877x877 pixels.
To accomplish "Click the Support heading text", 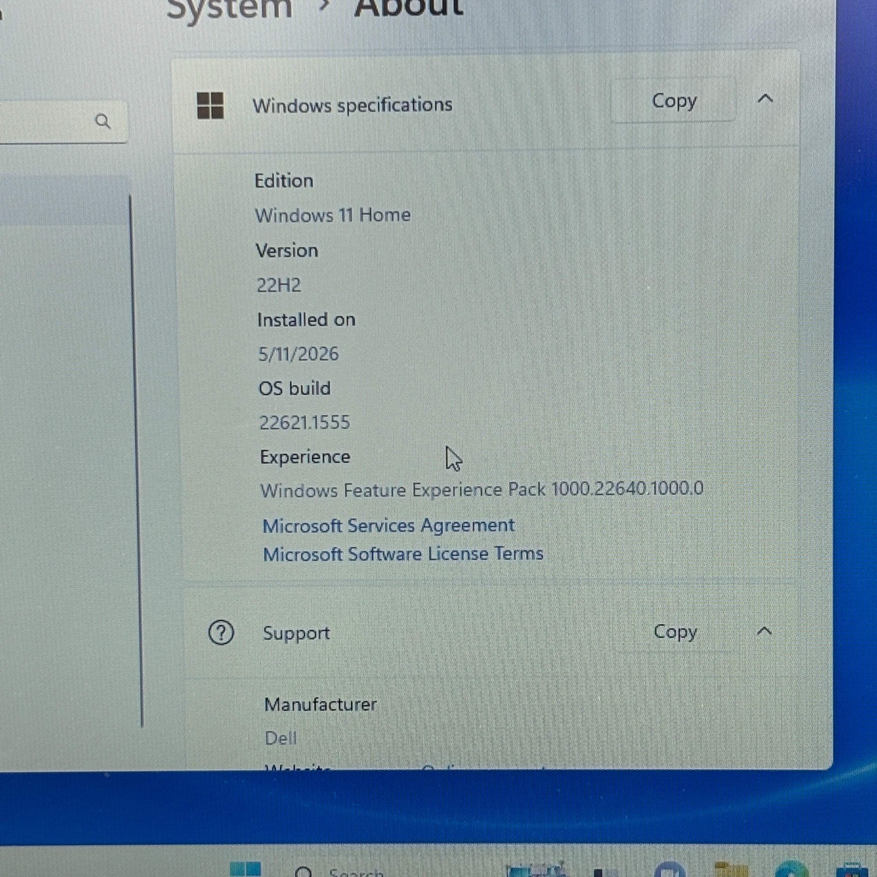I will 296,633.
